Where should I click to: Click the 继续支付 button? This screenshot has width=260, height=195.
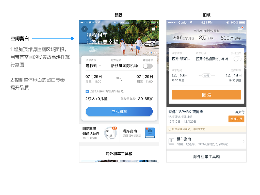pos(236,119)
